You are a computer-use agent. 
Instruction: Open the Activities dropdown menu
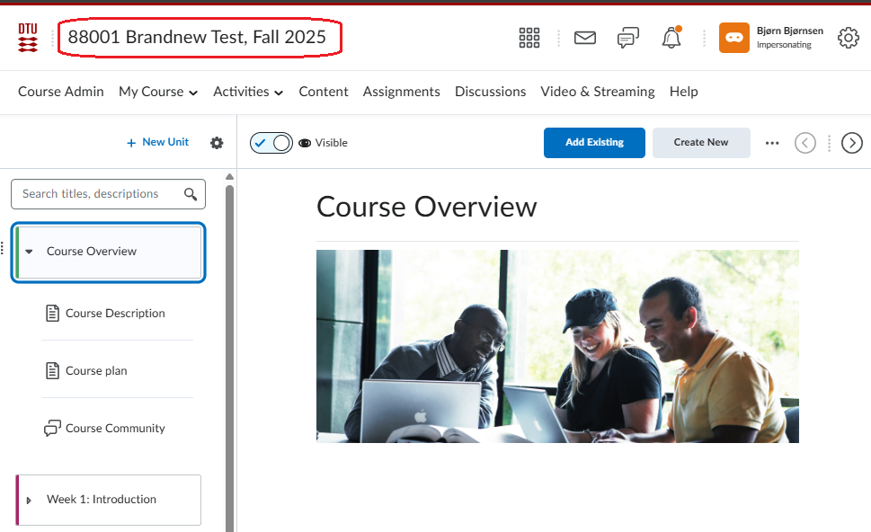[248, 92]
